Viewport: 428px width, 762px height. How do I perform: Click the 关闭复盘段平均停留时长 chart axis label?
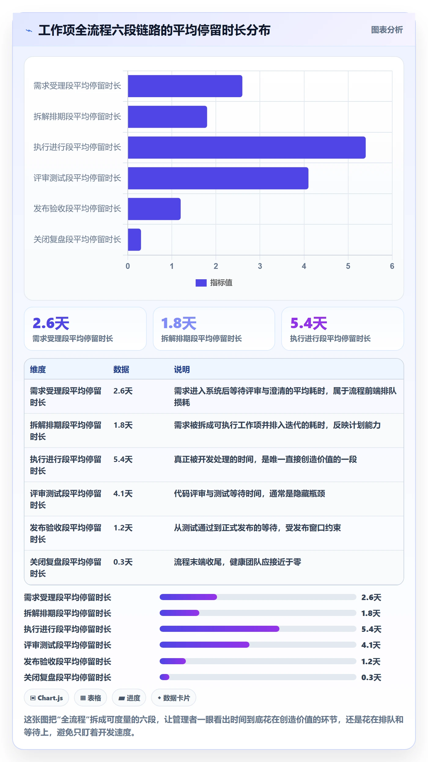point(77,240)
